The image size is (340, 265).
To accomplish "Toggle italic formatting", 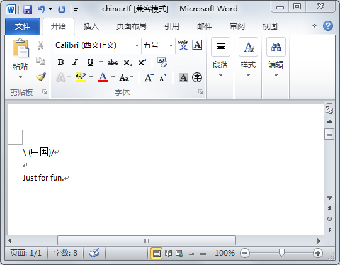I will 76,62.
